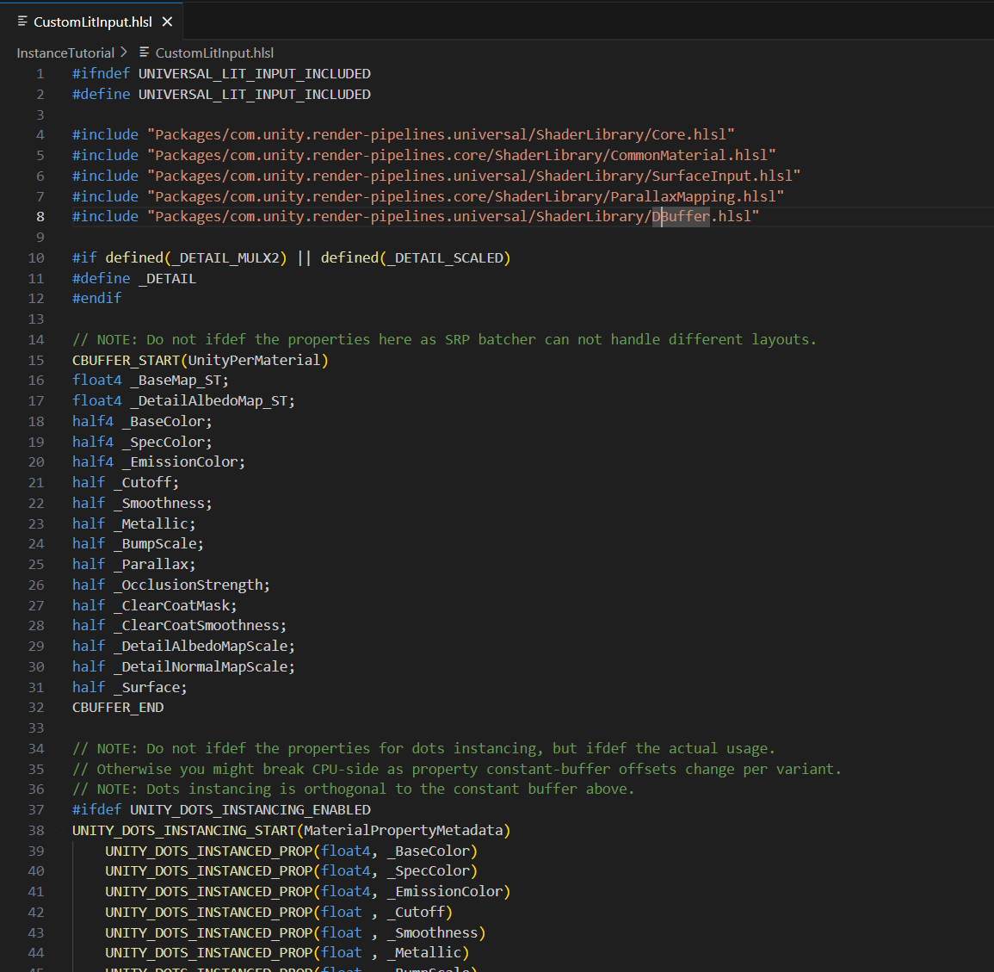994x972 pixels.
Task: Click the UNITY_DOTS_INSTANCING_START macro
Action: 184,830
